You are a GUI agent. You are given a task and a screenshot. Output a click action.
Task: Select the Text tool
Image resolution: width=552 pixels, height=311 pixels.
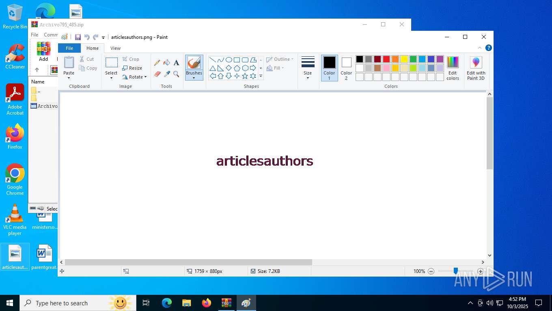pos(176,63)
